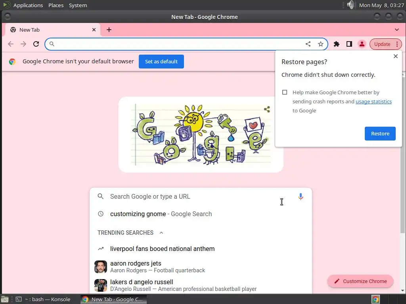Viewport: 406px width, 304px height.
Task: Open the side panel icon
Action: [349, 44]
